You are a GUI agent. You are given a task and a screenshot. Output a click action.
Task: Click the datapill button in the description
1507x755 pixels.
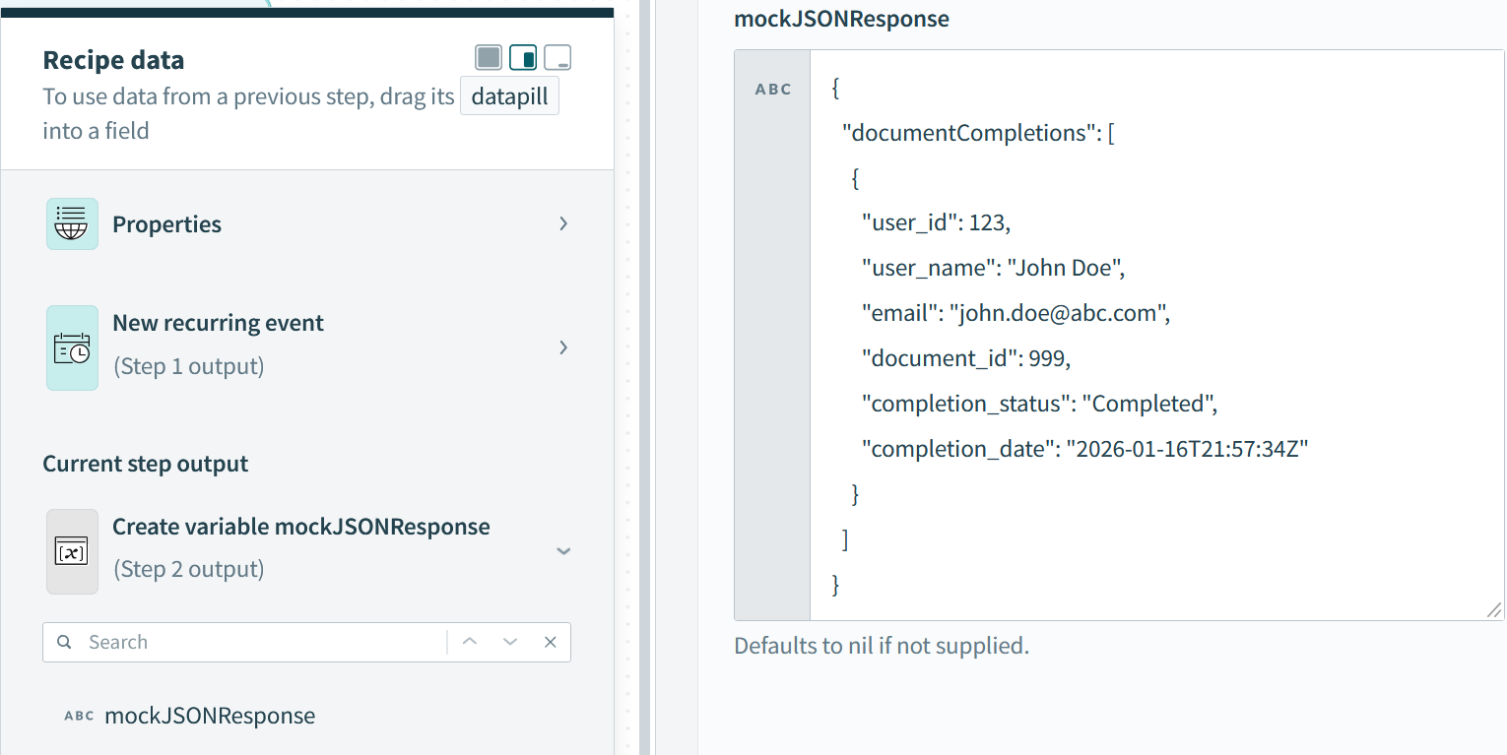[509, 95]
